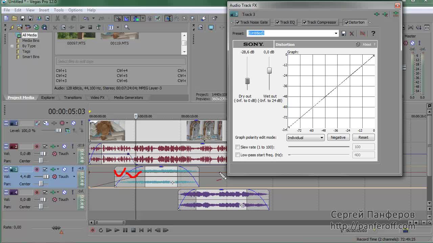
Task: Click the Cut scissors toolbar icon
Action: pos(58,18)
